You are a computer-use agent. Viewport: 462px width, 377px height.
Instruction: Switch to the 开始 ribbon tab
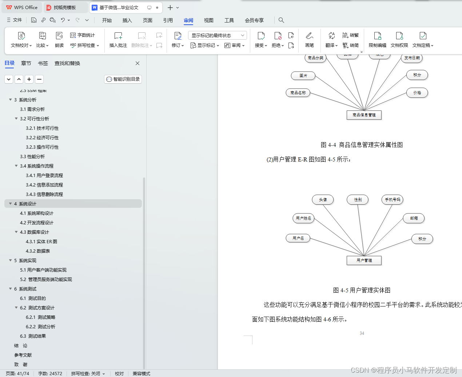(x=107, y=20)
